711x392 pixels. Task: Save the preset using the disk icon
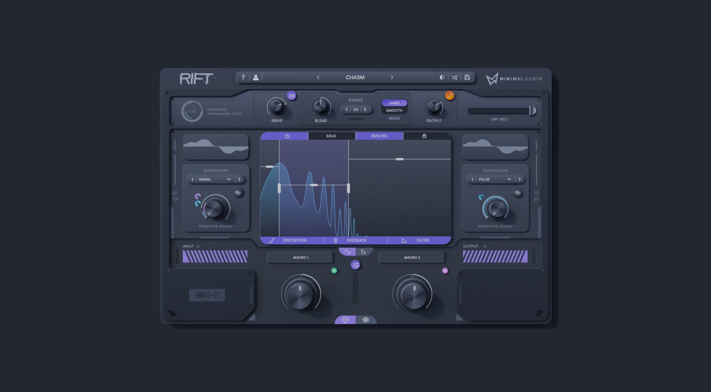467,77
